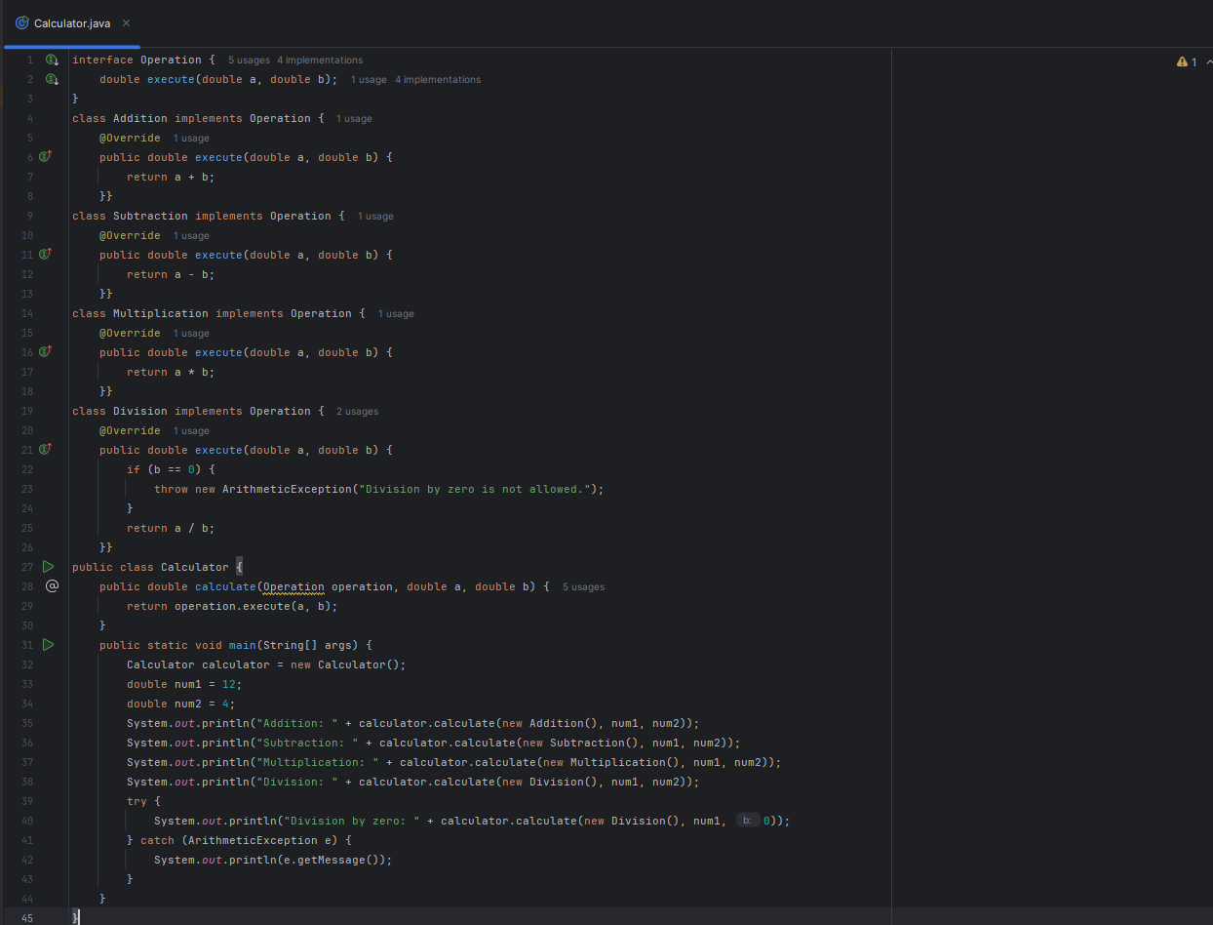The width and height of the screenshot is (1213, 925).
Task: Click the implements gutter icon on line 11
Action: click(x=45, y=255)
